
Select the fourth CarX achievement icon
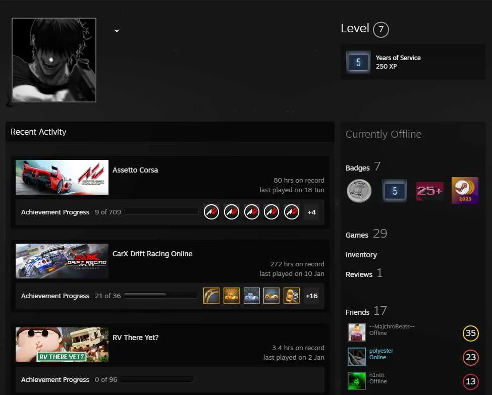pyautogui.click(x=271, y=296)
